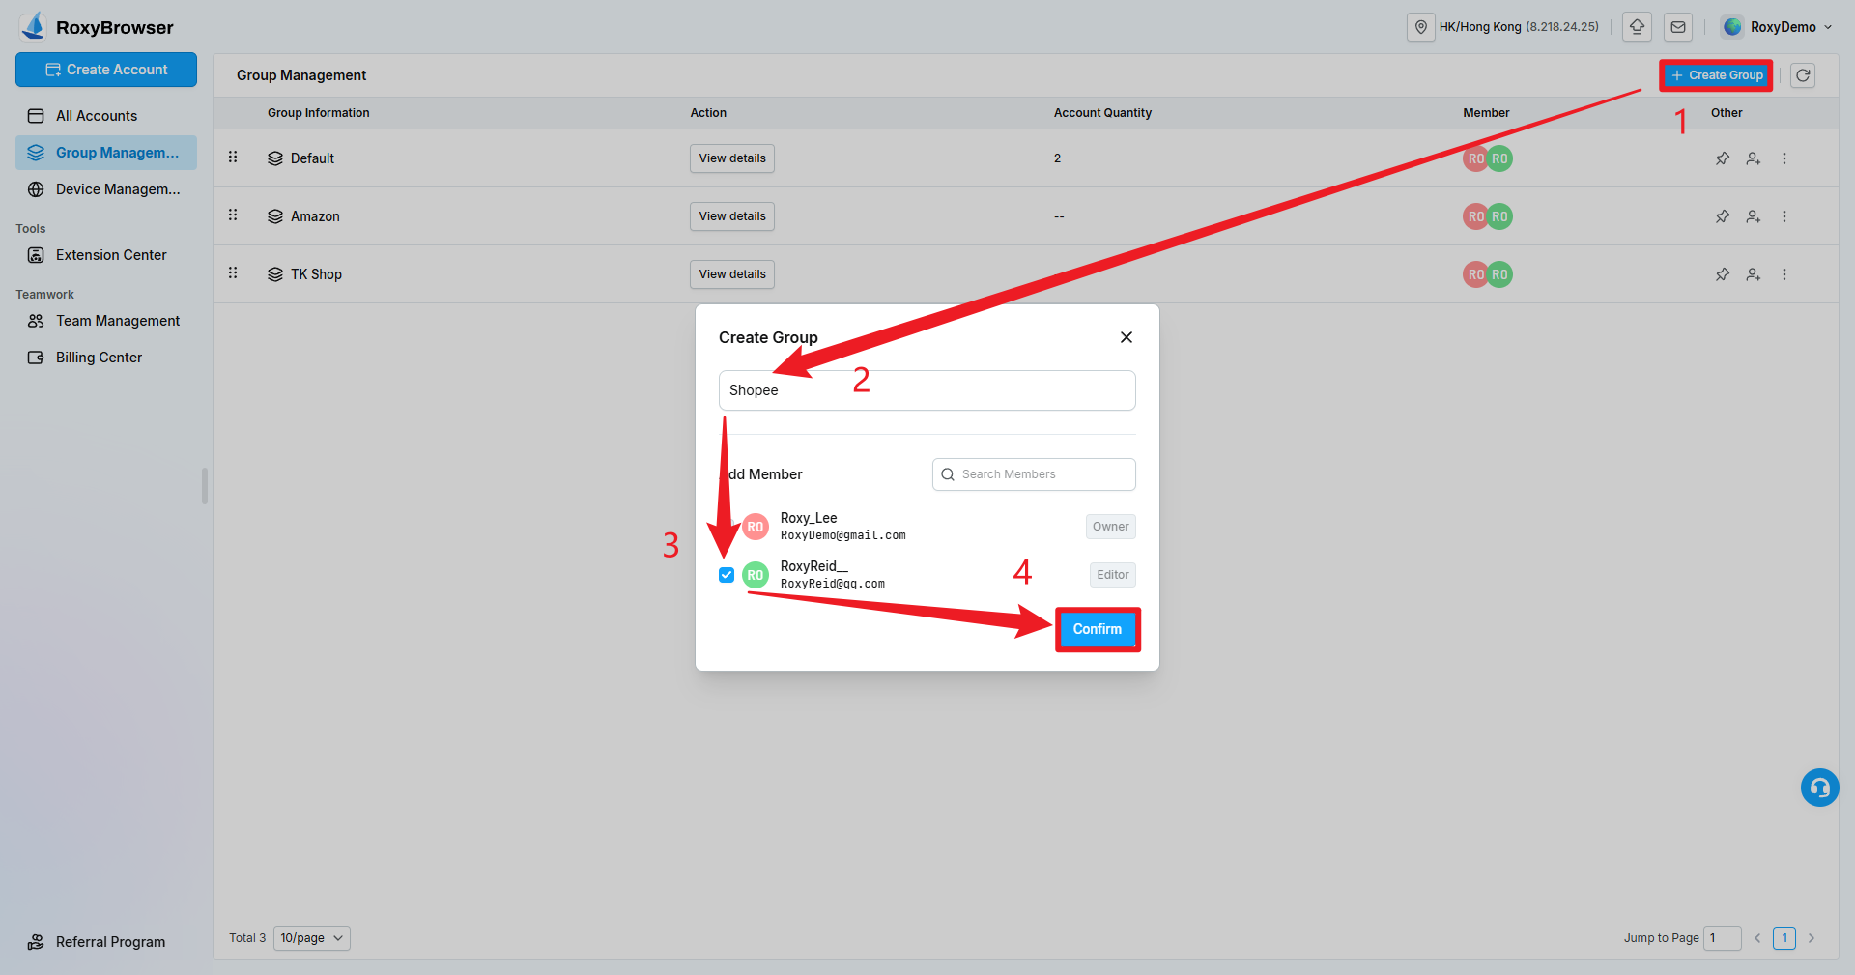Select Group Management in sidebar
The height and width of the screenshot is (975, 1855).
(x=106, y=153)
